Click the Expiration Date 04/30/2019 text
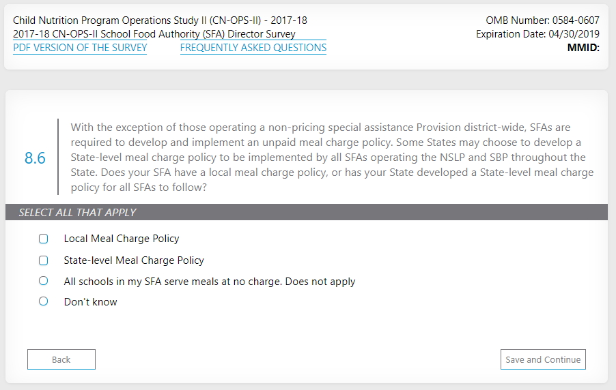 click(537, 34)
